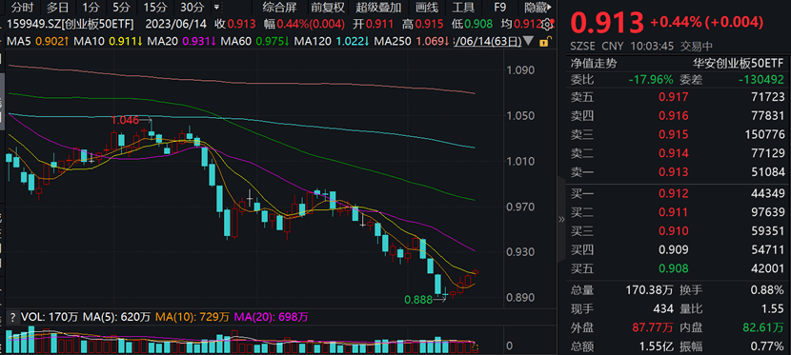Select the 1分 one-minute period

coord(91,8)
